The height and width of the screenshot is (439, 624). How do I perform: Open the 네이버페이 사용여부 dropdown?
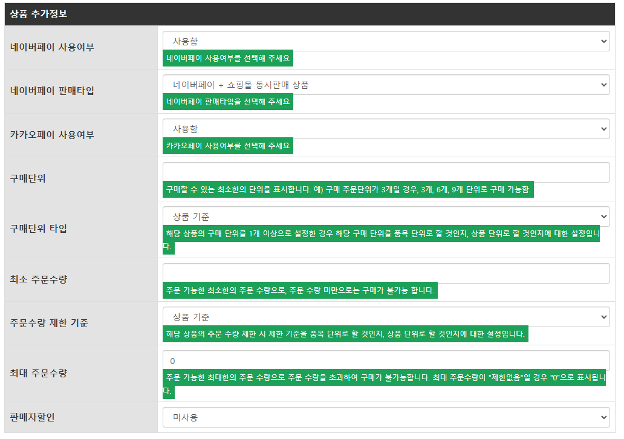[386, 41]
